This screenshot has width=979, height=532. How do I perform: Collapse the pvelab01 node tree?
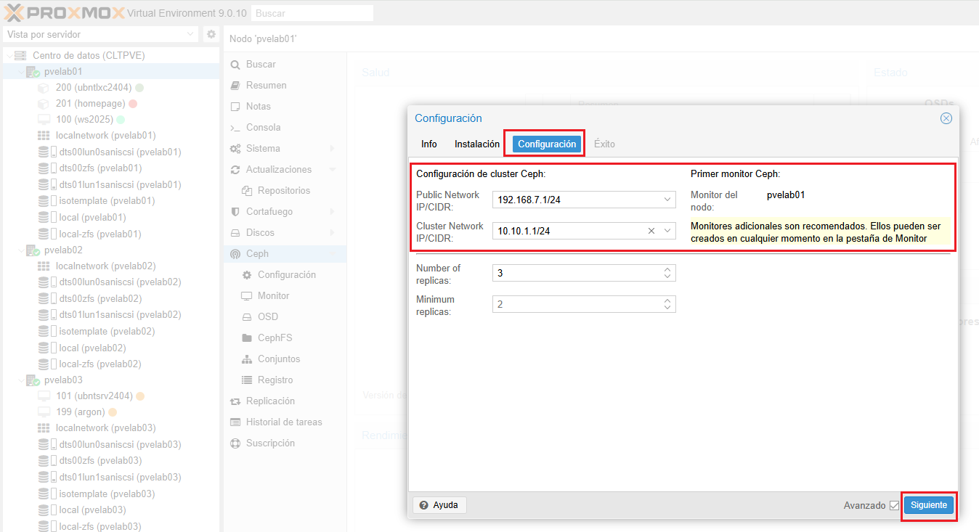click(20, 72)
